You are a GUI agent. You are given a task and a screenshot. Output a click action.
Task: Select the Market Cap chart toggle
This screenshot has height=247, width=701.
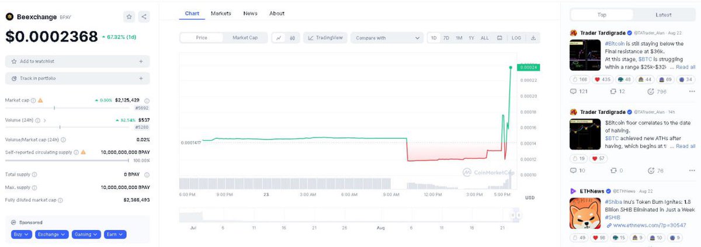245,38
